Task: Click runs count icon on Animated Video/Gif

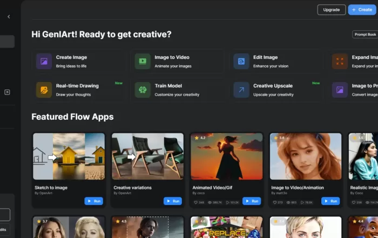Action: 227,202
